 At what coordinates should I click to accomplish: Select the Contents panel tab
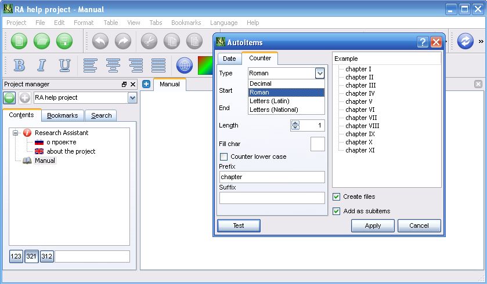[x=21, y=115]
